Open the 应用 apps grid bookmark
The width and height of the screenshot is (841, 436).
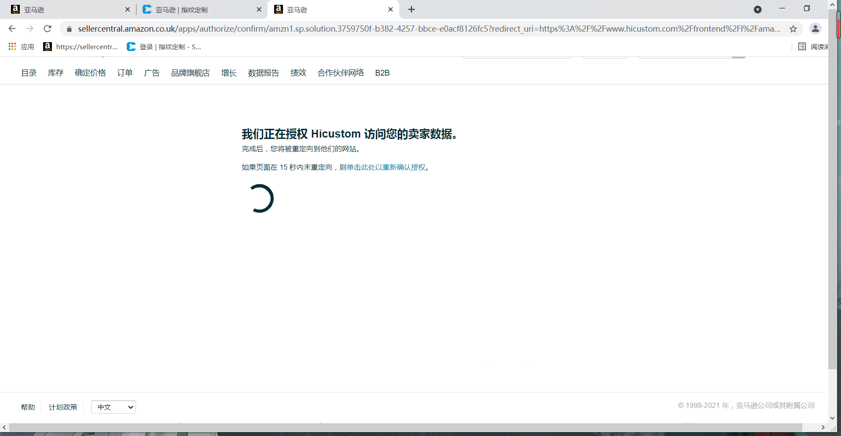21,47
